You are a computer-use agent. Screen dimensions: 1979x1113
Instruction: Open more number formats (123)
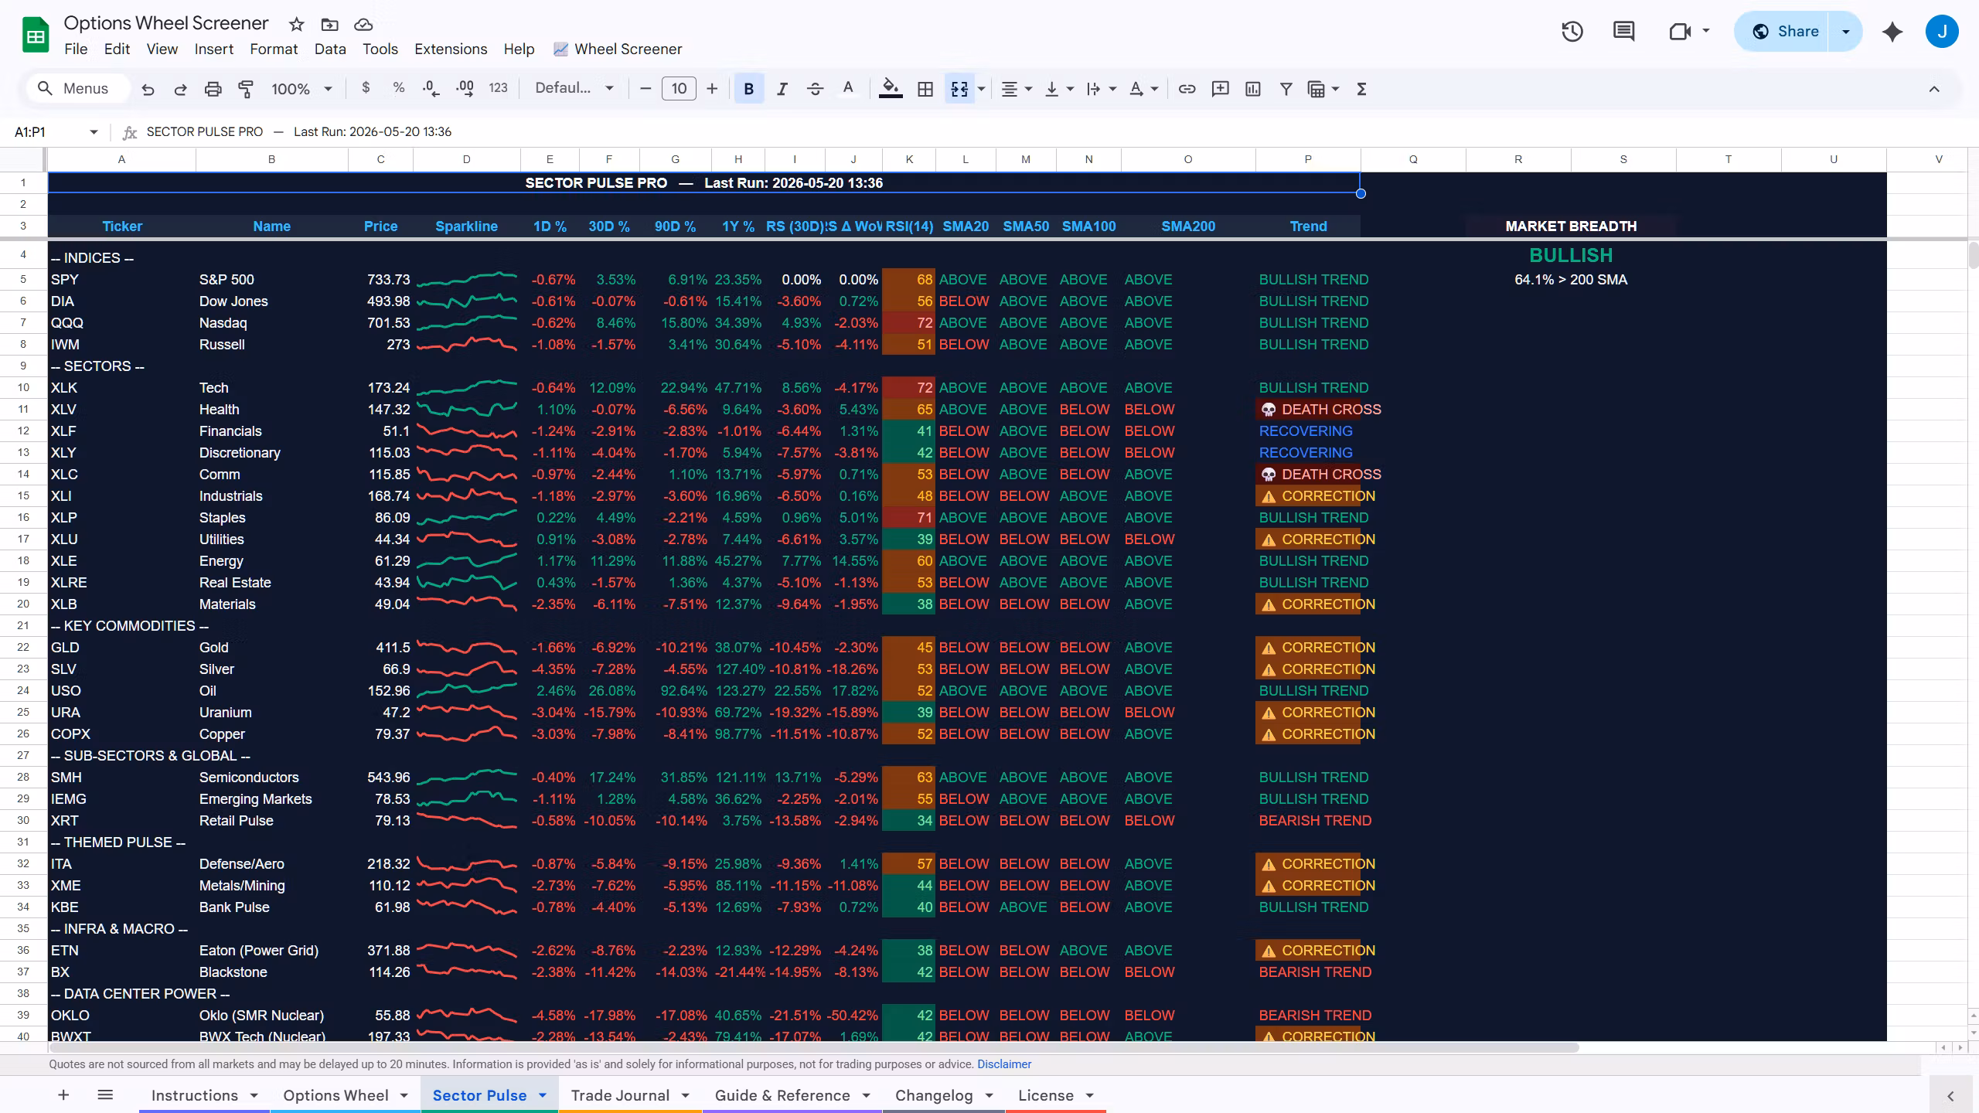[499, 88]
